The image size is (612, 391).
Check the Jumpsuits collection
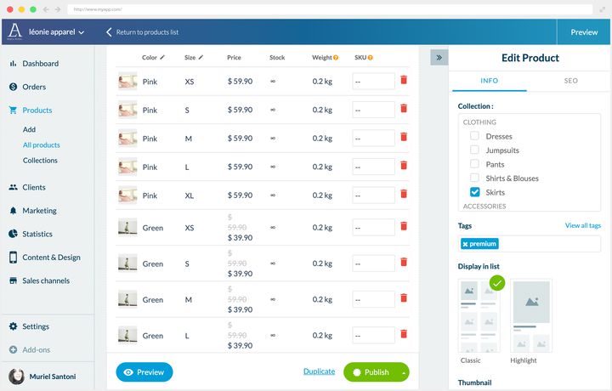(x=474, y=150)
